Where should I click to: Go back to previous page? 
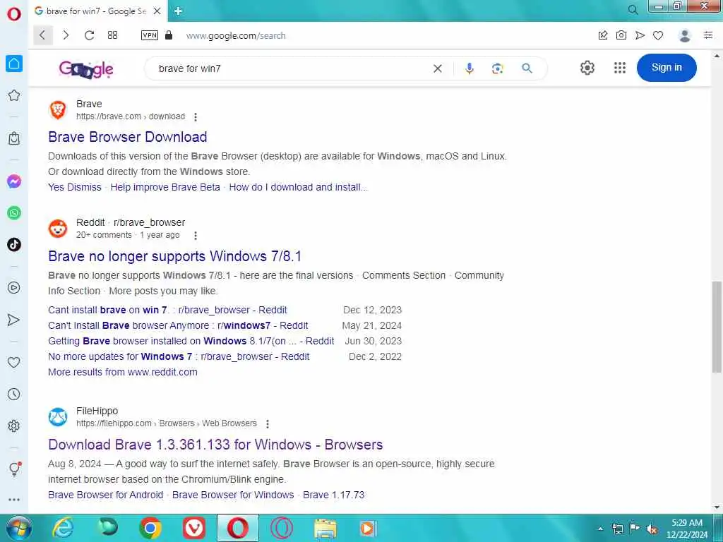(42, 35)
